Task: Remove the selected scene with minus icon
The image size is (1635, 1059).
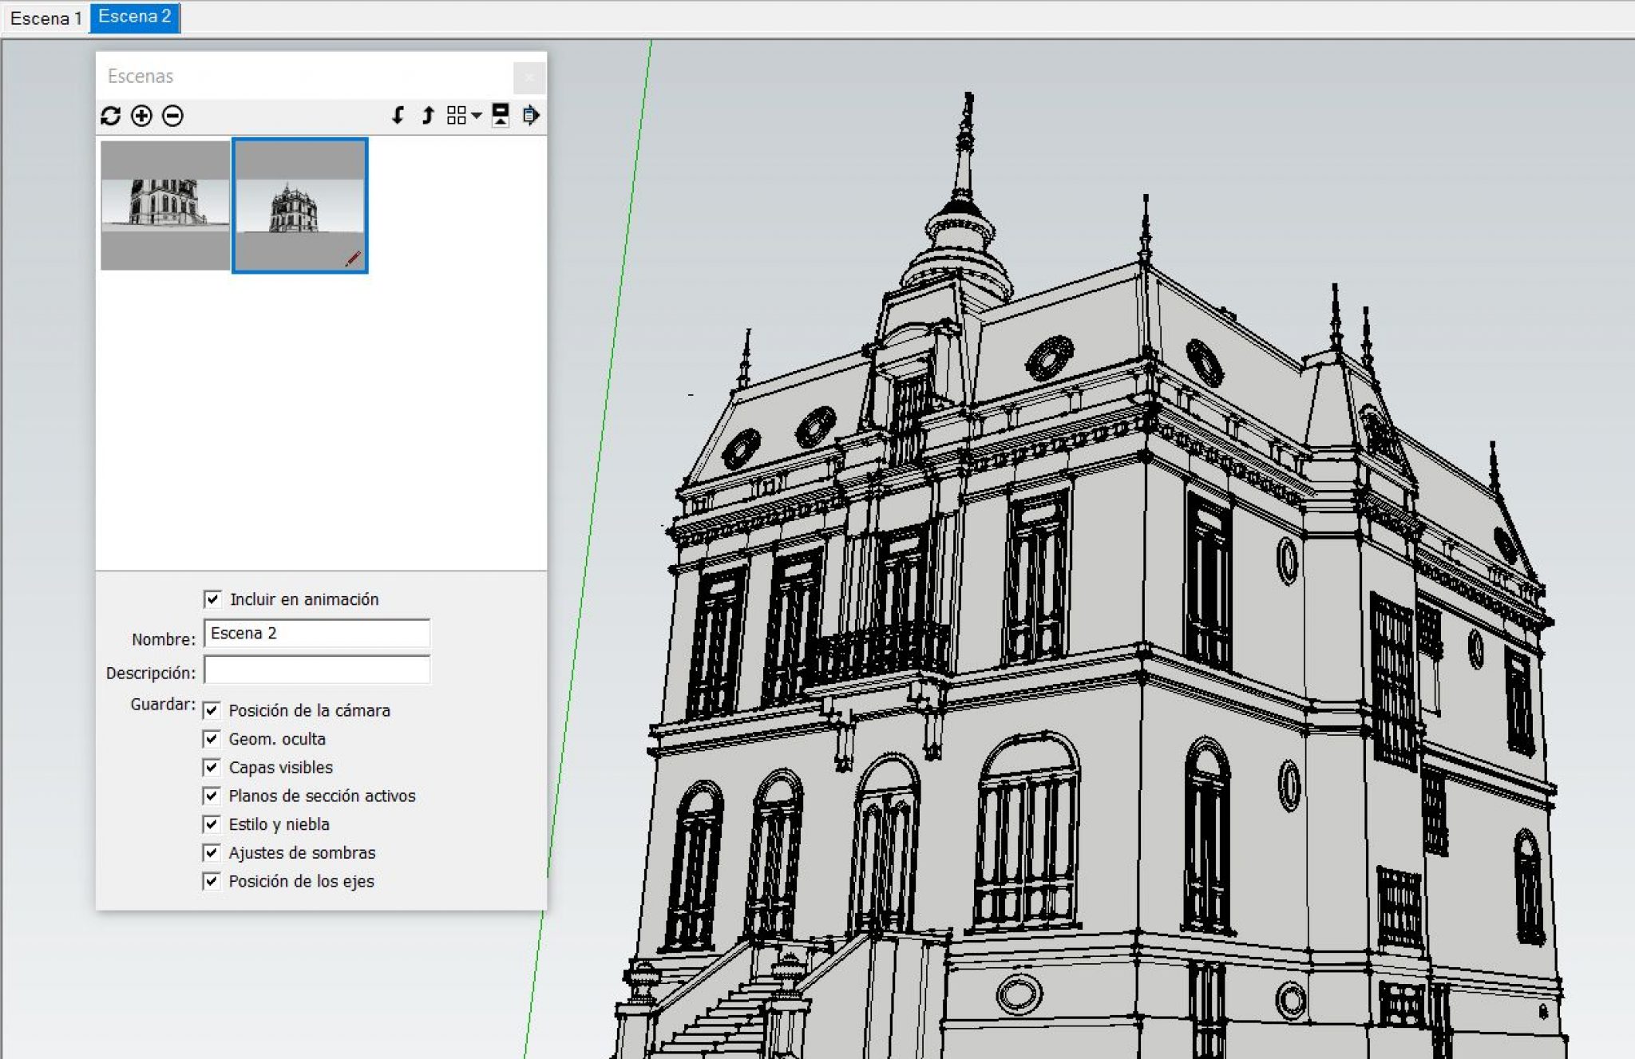Action: (172, 117)
